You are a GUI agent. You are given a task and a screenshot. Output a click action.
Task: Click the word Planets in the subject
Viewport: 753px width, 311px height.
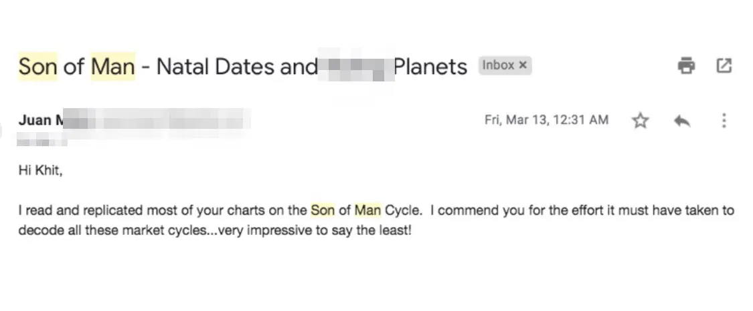point(430,67)
